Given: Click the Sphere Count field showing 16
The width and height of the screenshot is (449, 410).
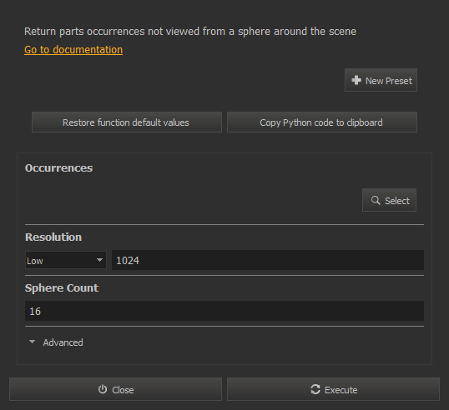Looking at the screenshot, I should click(x=224, y=311).
